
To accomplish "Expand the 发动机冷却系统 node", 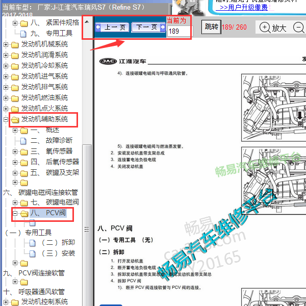I will tap(6, 66).
